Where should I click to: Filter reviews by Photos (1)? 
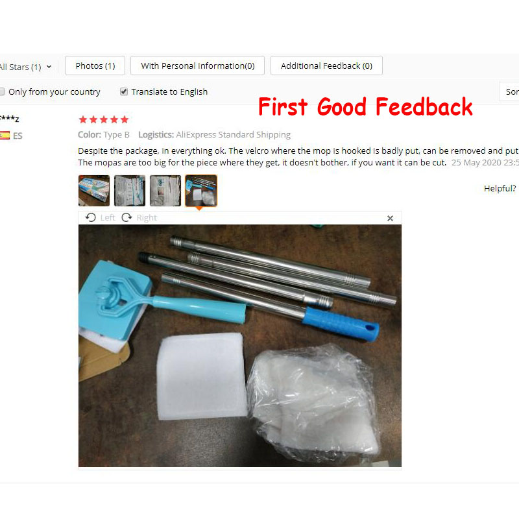point(95,66)
